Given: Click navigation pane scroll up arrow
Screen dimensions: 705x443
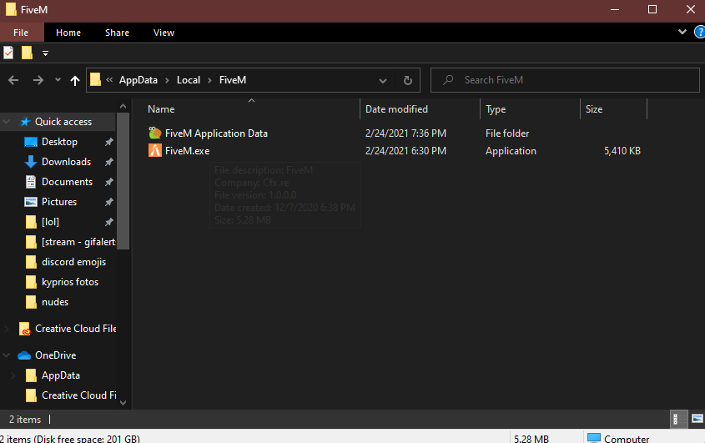Looking at the screenshot, I should 123,106.
